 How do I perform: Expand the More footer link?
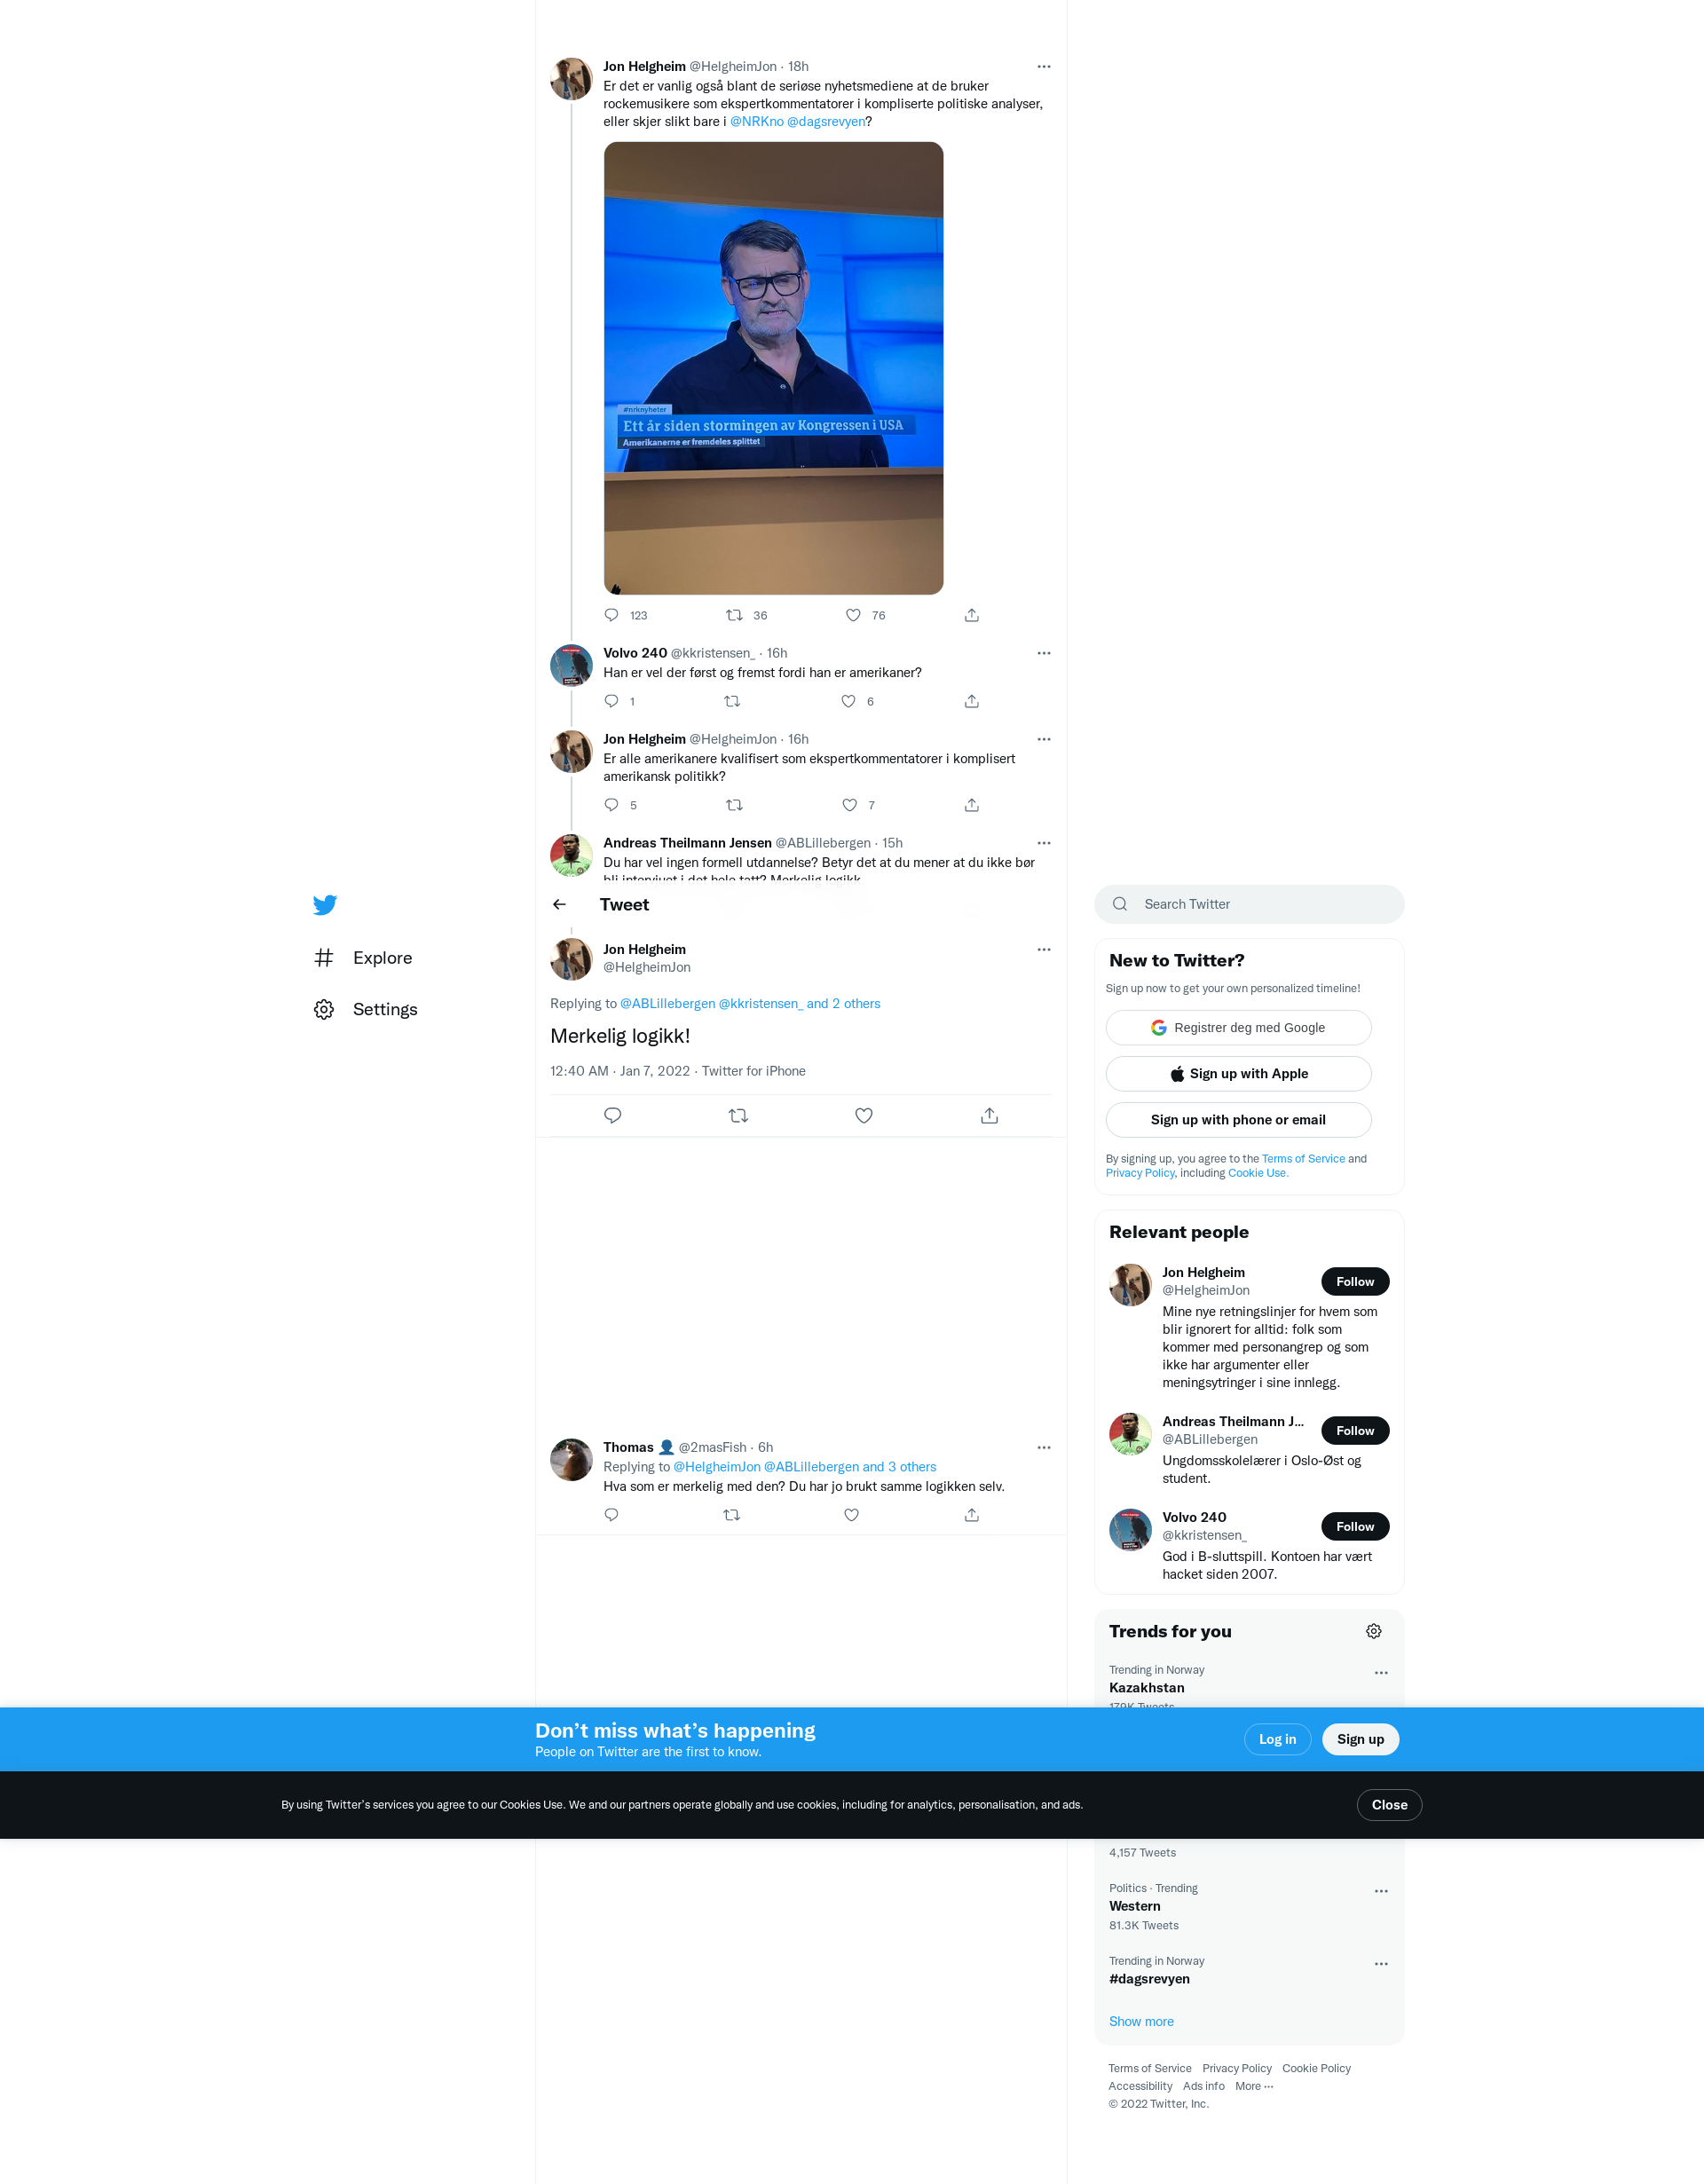pyautogui.click(x=1253, y=2086)
